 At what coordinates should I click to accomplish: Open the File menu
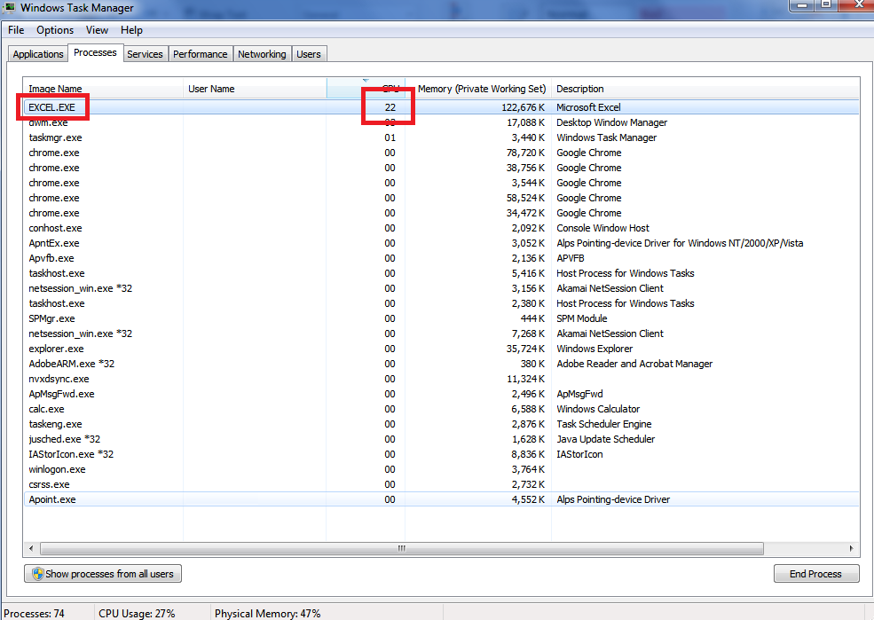pos(16,30)
